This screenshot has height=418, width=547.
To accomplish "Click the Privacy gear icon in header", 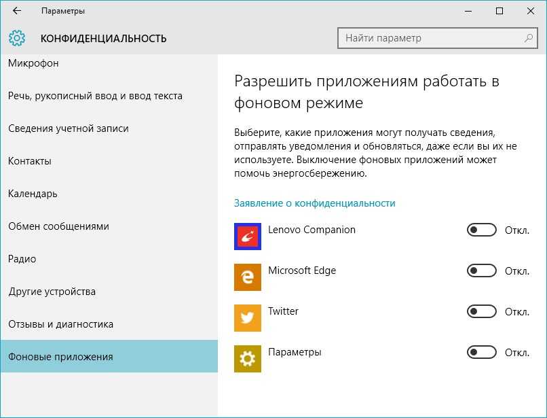I will click(17, 38).
